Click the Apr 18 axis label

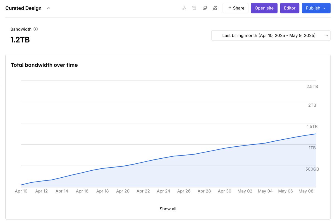tap(102, 191)
